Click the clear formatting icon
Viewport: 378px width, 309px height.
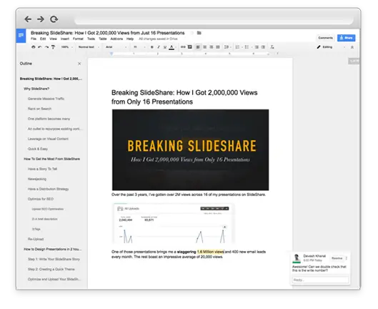coord(272,46)
